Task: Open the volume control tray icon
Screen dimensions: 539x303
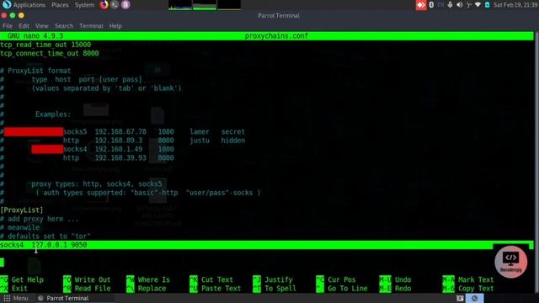Action: tap(459, 5)
